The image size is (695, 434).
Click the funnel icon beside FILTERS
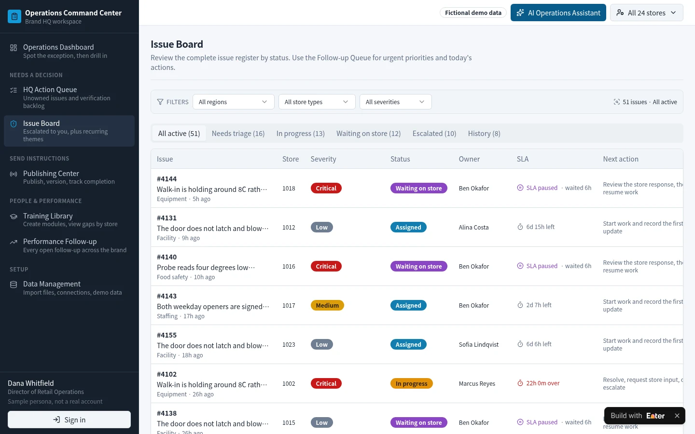[160, 102]
